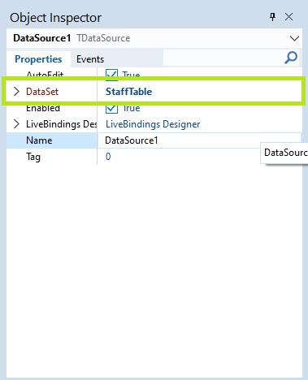Click the Tag value field showing 0
The width and height of the screenshot is (308, 380).
[199, 157]
